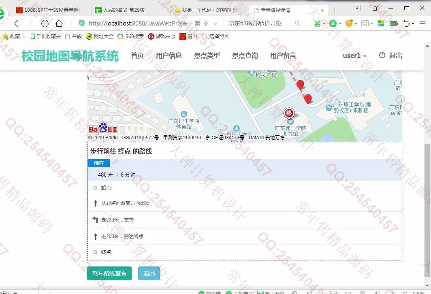Click 退出 logout with power icon
431x294 pixels.
click(x=390, y=56)
